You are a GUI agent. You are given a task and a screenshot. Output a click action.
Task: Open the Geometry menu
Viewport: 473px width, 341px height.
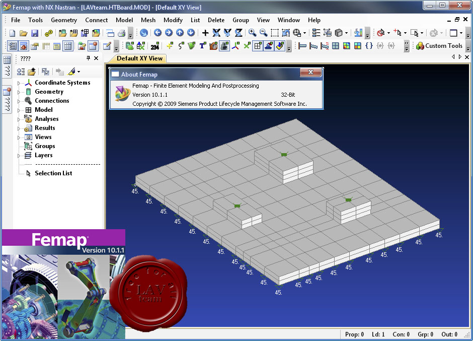[x=64, y=20]
